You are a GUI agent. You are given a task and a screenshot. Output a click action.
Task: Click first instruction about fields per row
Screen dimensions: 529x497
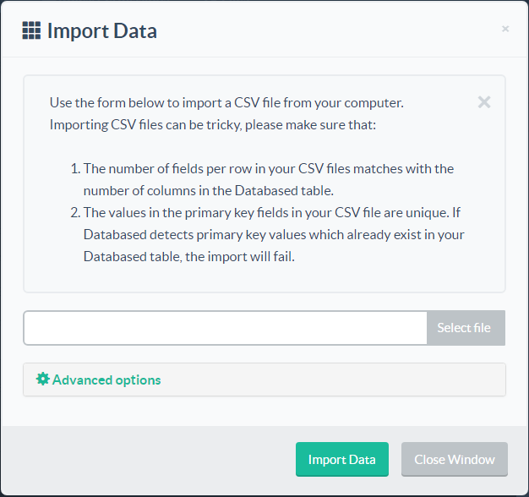pos(269,169)
